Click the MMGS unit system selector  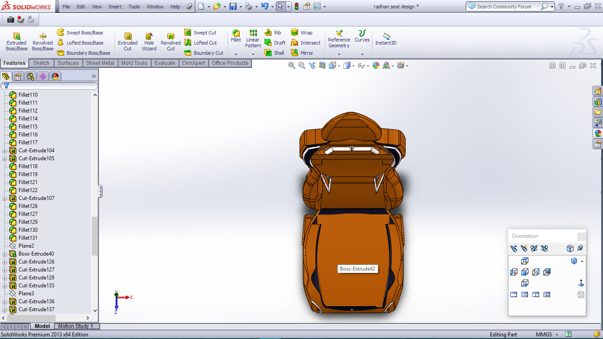546,335
